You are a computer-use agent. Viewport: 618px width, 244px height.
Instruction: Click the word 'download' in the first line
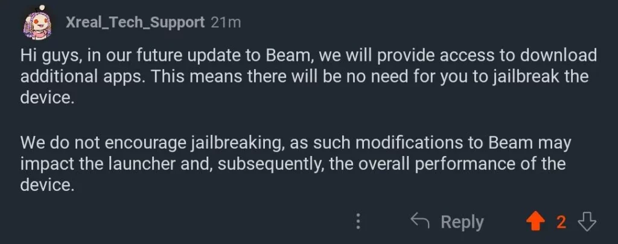[x=558, y=55]
